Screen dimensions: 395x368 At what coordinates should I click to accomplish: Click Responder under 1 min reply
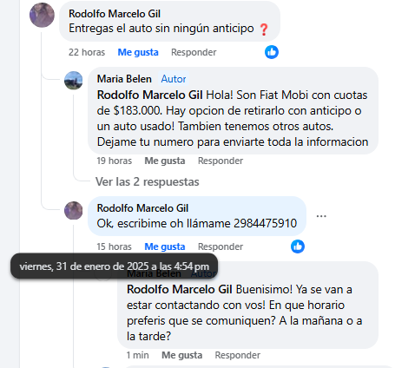click(237, 355)
